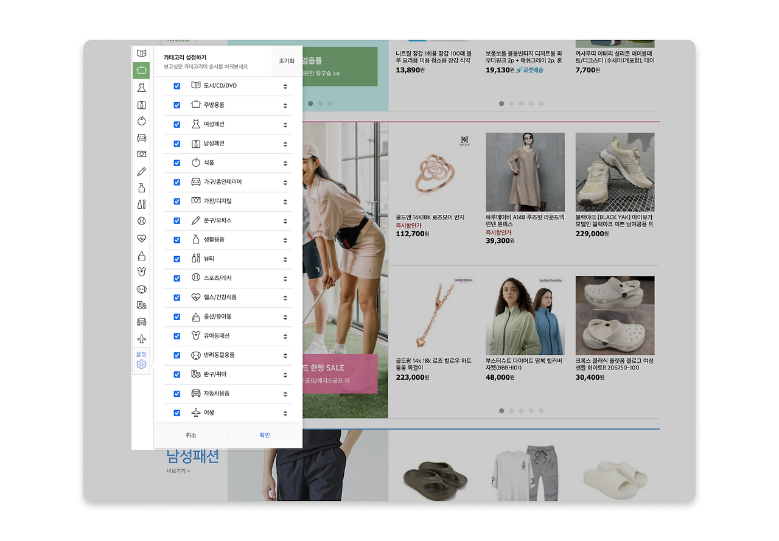Uncheck the 생활용품 category checkbox
The width and height of the screenshot is (779, 541).
click(x=177, y=240)
